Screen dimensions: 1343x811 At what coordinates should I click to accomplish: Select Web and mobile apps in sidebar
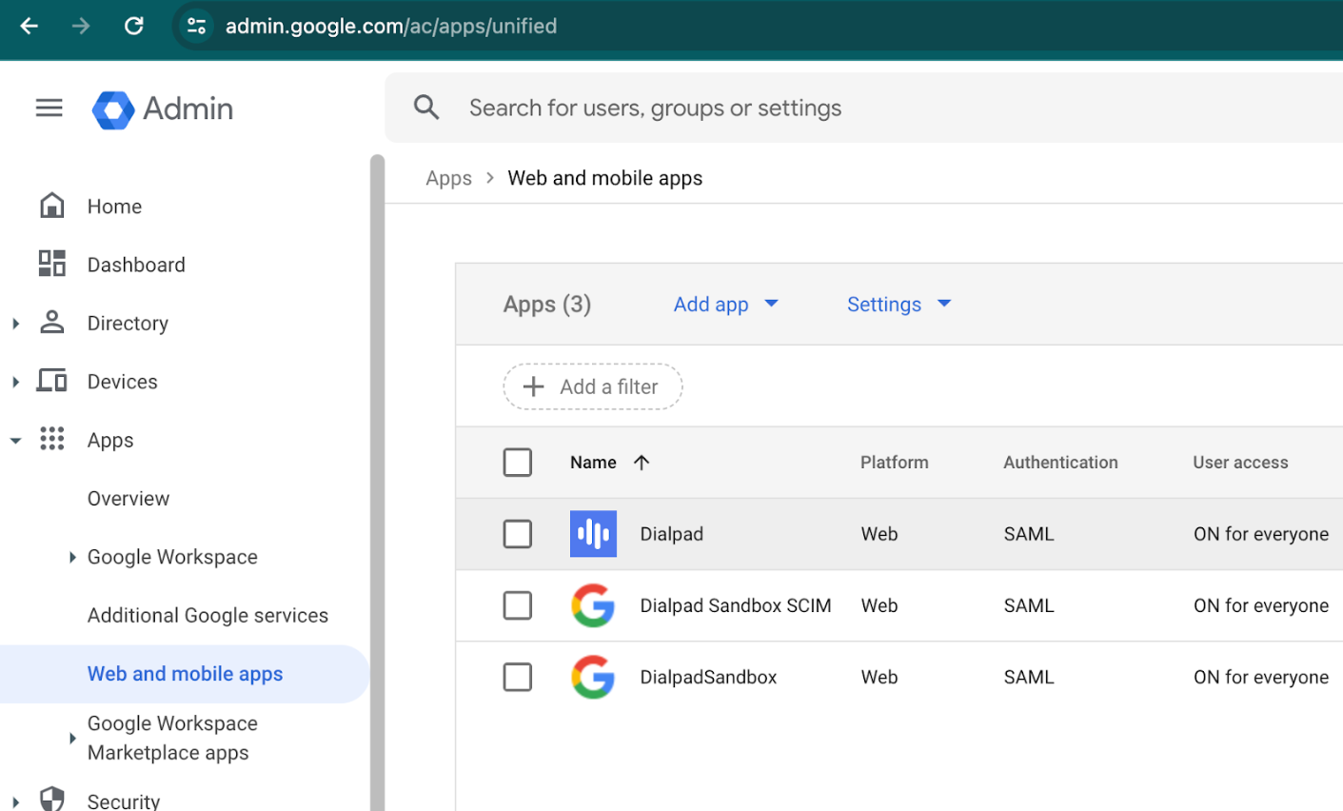point(185,674)
